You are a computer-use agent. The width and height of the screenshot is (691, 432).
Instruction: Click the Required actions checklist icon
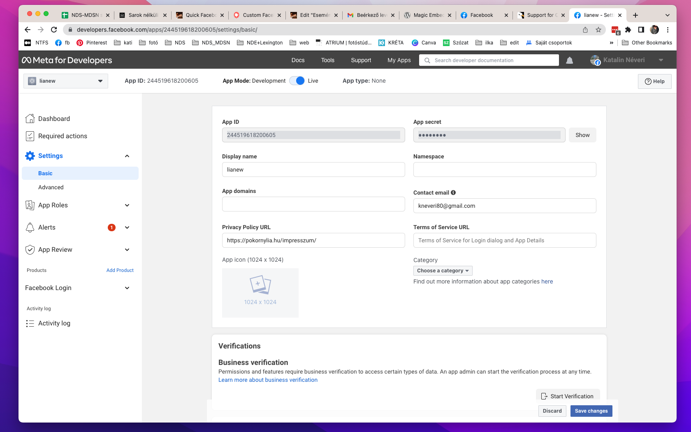pos(30,136)
